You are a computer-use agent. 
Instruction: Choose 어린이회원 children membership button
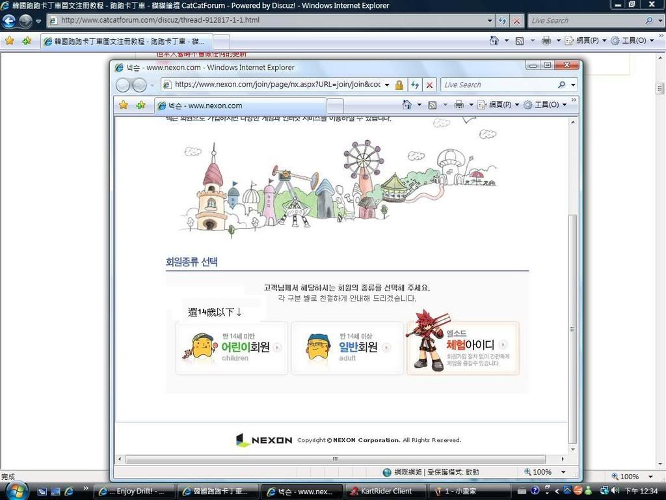(x=232, y=348)
